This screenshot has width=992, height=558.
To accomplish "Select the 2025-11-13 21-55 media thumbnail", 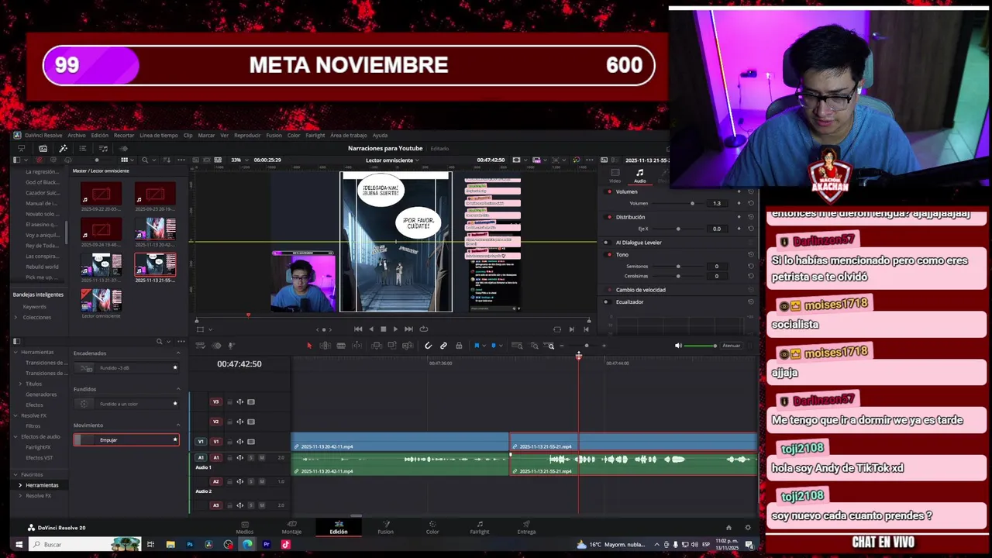I will [155, 265].
